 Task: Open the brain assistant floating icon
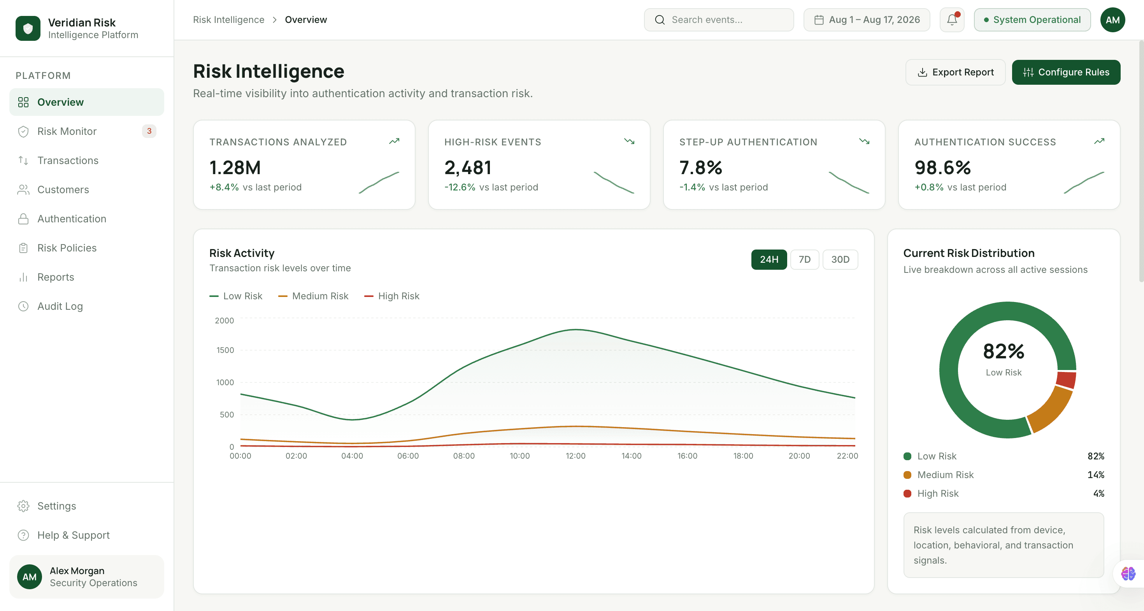(x=1128, y=574)
